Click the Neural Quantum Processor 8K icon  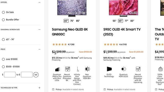click(x=67, y=69)
